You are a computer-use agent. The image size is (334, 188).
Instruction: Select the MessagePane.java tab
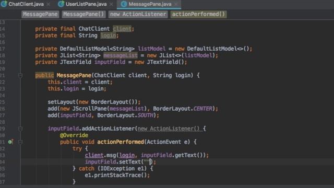(150, 4)
